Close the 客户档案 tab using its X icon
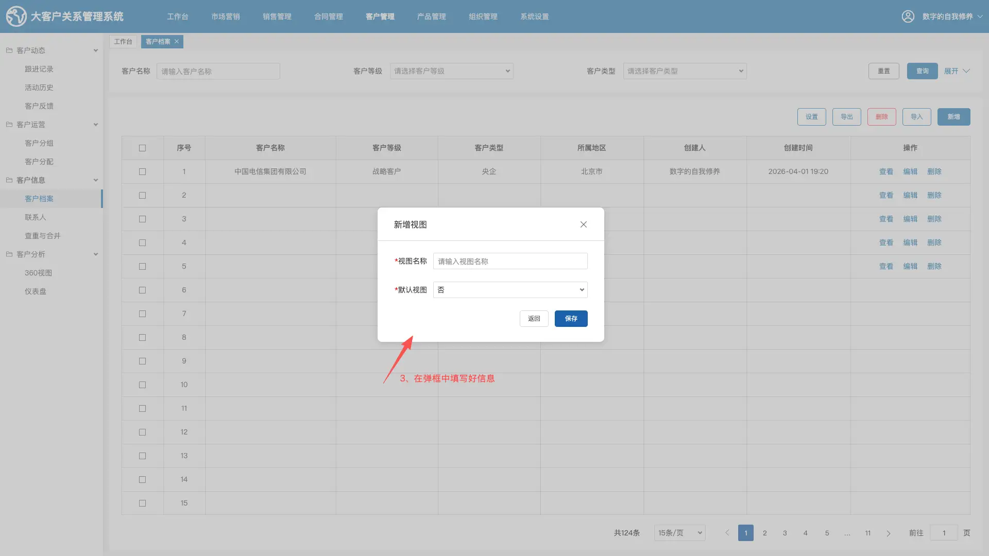The image size is (989, 556). pos(177,42)
